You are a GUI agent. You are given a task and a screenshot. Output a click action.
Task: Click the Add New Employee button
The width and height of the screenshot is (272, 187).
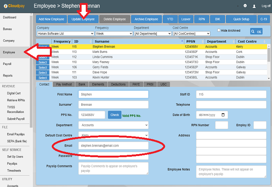tap(51, 19)
